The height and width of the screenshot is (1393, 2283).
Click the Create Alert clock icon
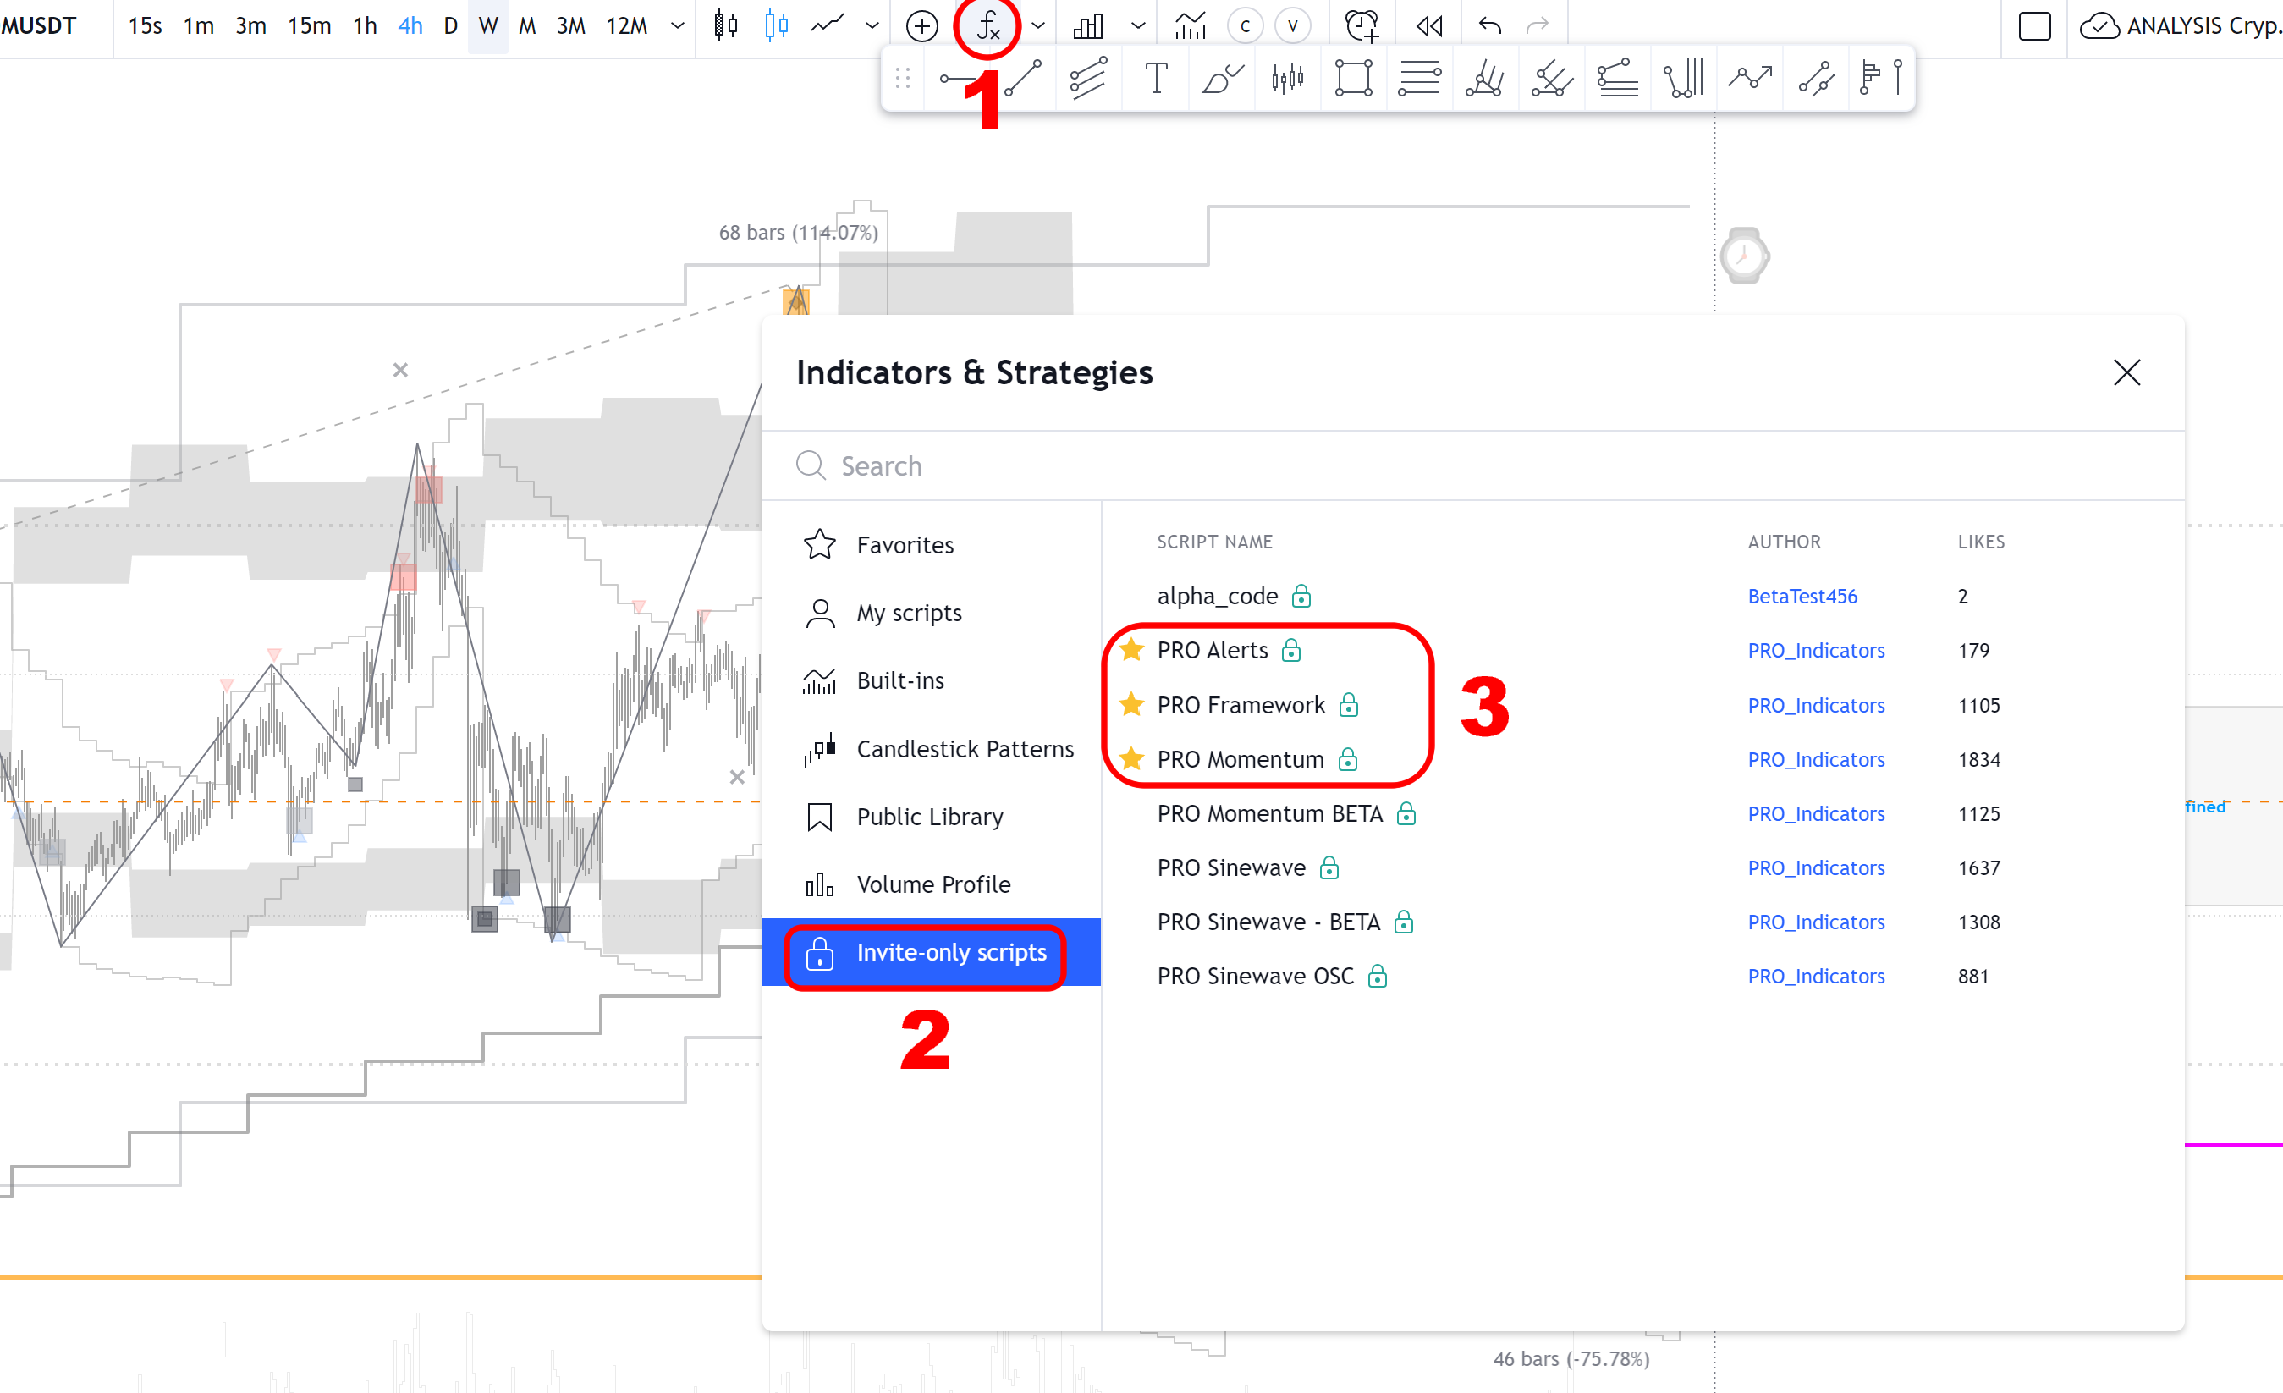click(1362, 26)
